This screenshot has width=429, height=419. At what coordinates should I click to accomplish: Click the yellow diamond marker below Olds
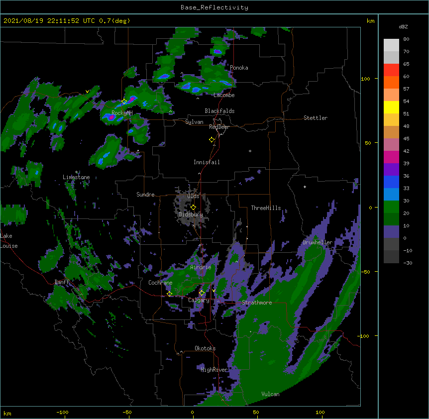193,208
